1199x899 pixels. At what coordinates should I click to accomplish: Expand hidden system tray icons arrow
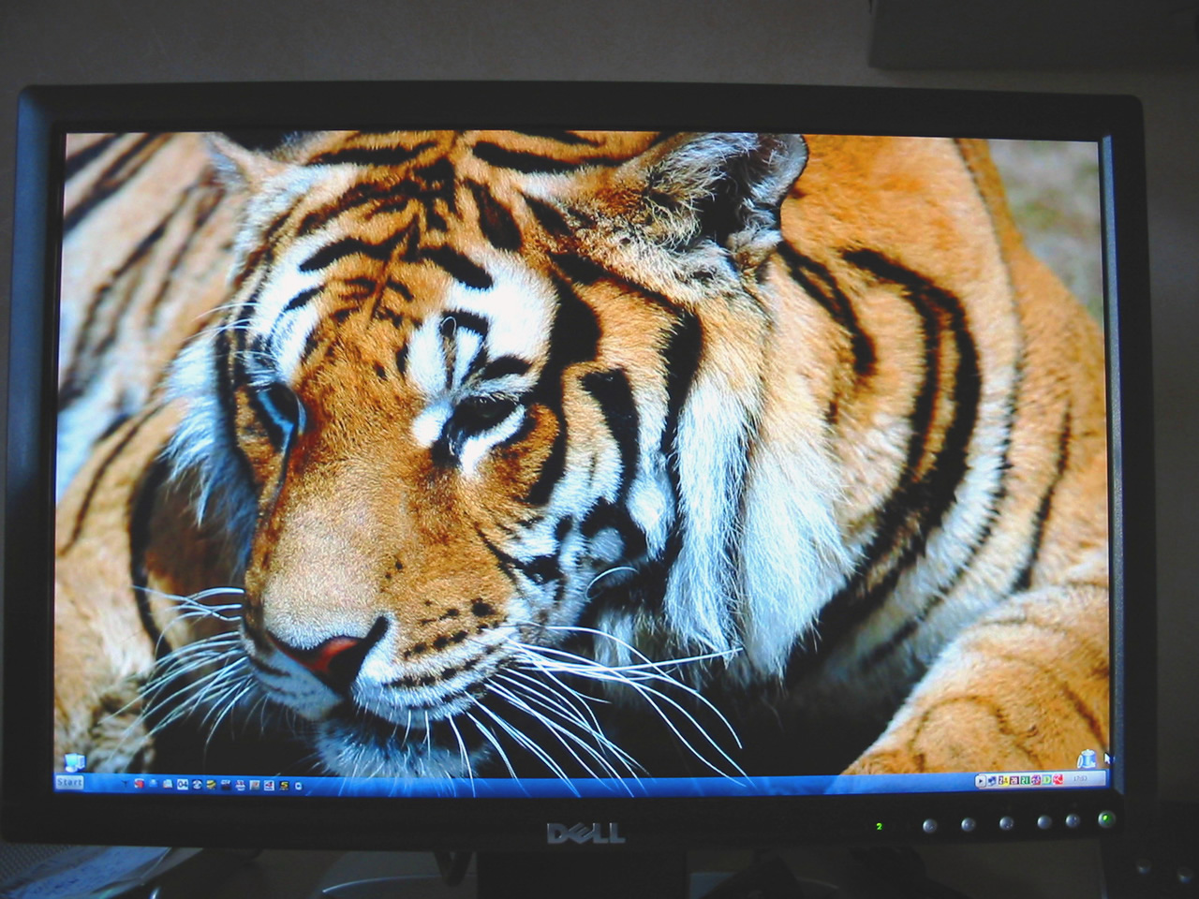tap(981, 780)
